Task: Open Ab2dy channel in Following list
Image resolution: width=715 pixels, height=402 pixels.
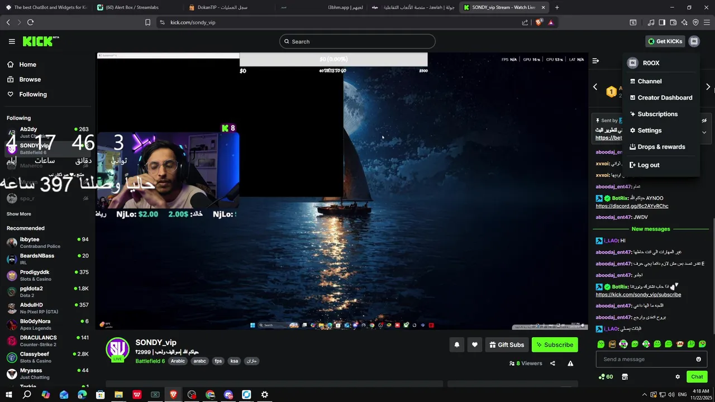Action: tap(47, 132)
